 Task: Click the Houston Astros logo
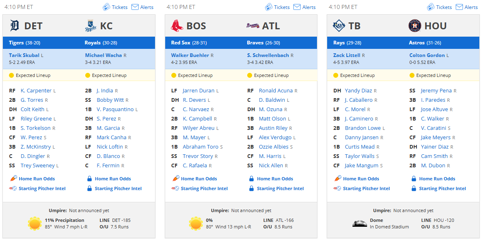coord(414,26)
